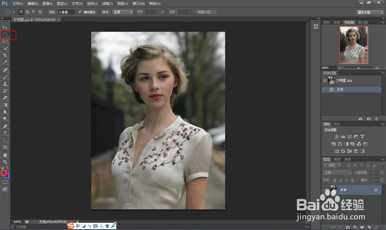Switch to the 直方图 histogram tab

pyautogui.click(x=362, y=22)
